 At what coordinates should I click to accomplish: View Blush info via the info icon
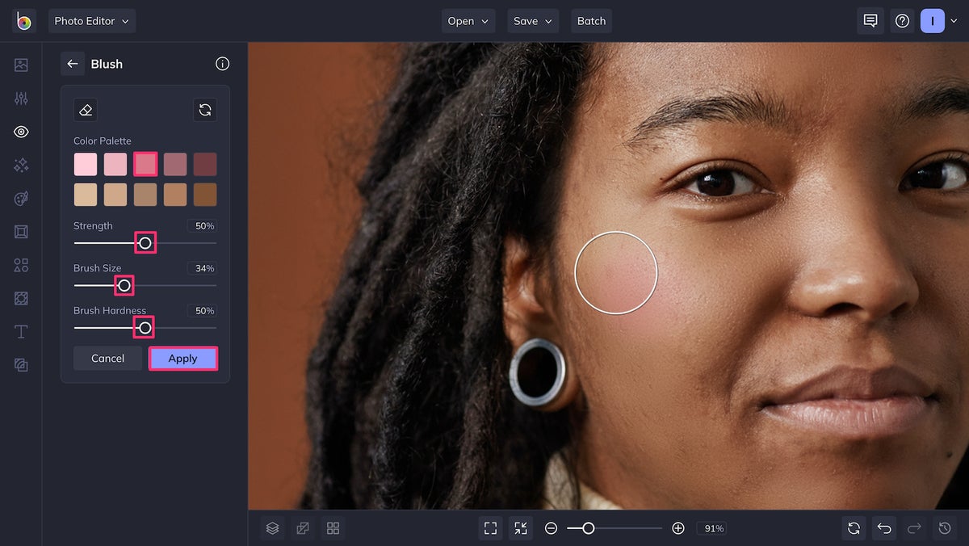(x=222, y=64)
